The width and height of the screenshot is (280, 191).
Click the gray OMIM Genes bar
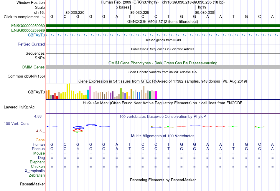click(x=163, y=67)
